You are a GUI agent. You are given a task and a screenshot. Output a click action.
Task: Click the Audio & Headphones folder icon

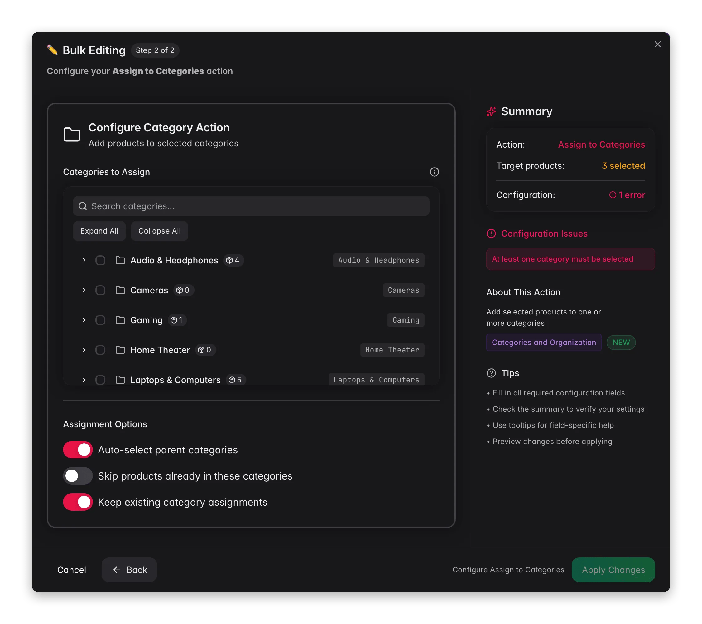pos(120,260)
